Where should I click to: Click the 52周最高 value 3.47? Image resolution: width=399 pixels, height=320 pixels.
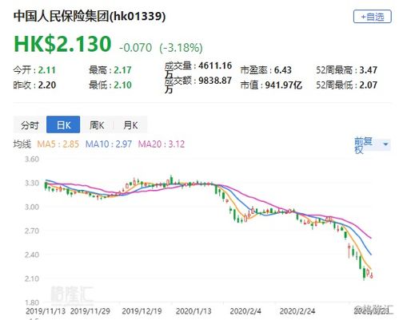(x=369, y=70)
